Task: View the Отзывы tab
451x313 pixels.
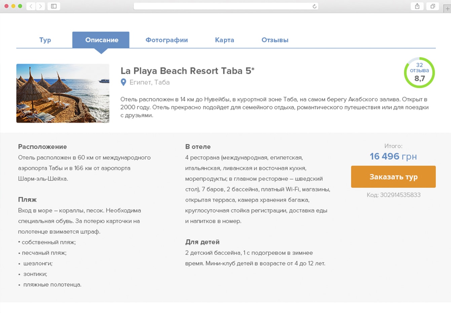Action: (x=275, y=40)
